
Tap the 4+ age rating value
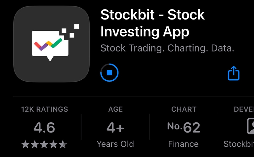point(115,127)
